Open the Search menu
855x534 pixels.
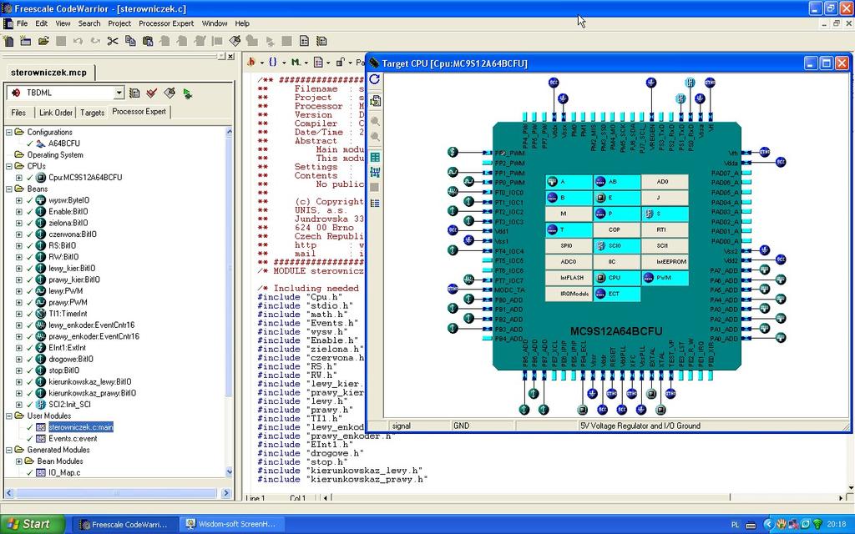click(89, 23)
